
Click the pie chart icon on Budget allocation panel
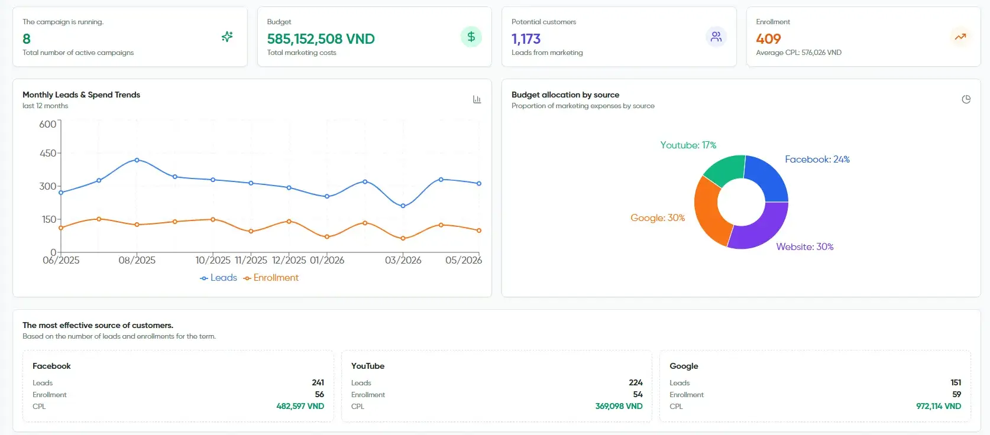pyautogui.click(x=966, y=99)
